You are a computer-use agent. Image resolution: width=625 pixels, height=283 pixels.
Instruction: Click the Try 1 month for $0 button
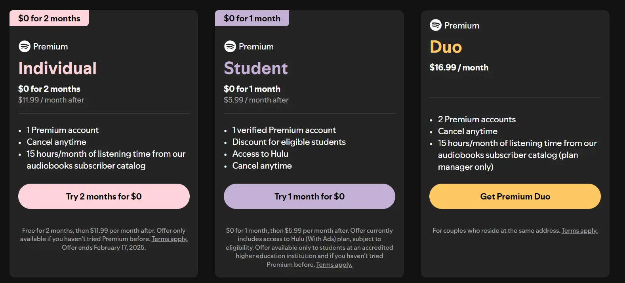click(x=309, y=196)
